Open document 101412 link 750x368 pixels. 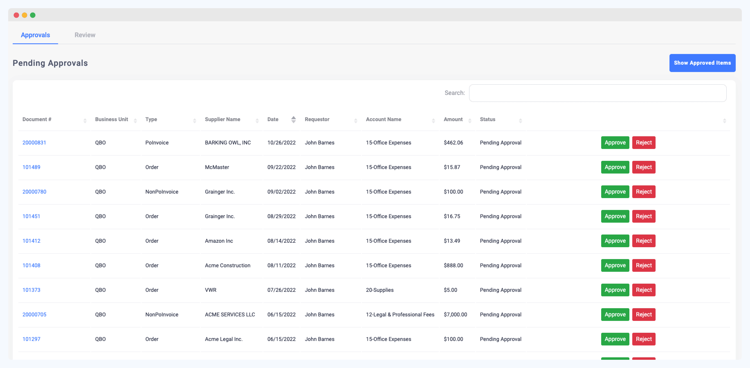pyautogui.click(x=31, y=241)
